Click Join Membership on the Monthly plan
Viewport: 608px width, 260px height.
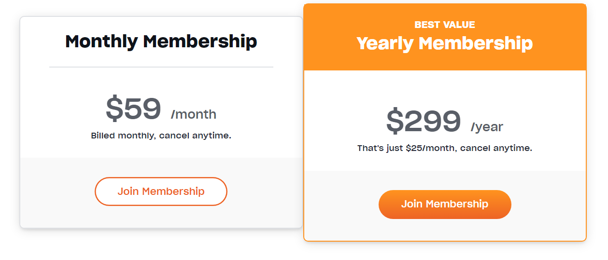[161, 192]
